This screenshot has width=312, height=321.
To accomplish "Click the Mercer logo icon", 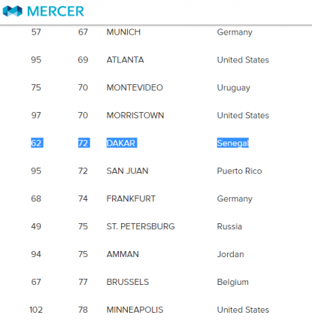I will [x=12, y=11].
